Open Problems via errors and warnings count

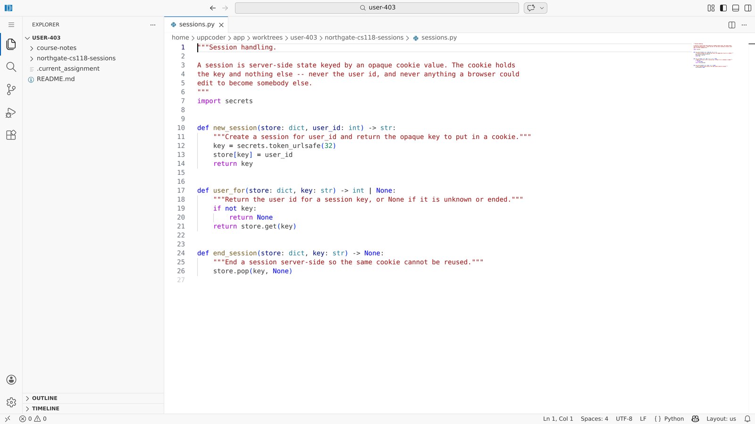point(33,419)
